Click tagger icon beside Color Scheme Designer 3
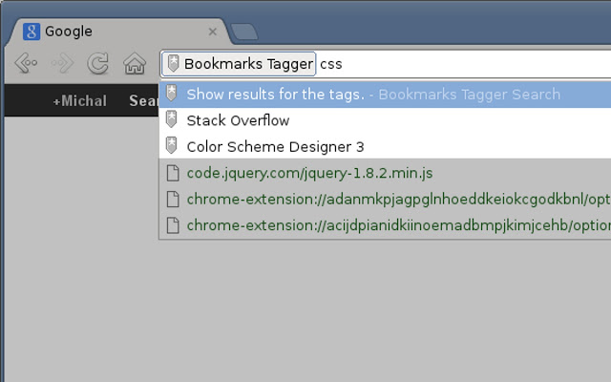The width and height of the screenshot is (611, 382). point(172,145)
